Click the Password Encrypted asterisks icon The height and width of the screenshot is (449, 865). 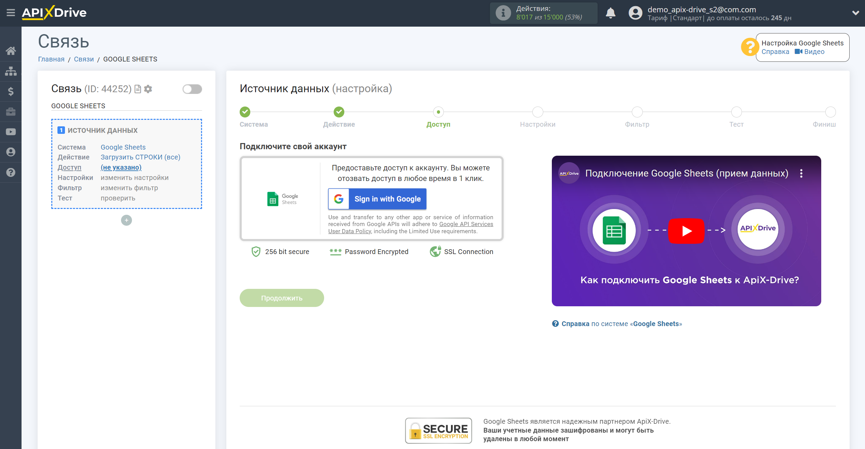(x=335, y=252)
